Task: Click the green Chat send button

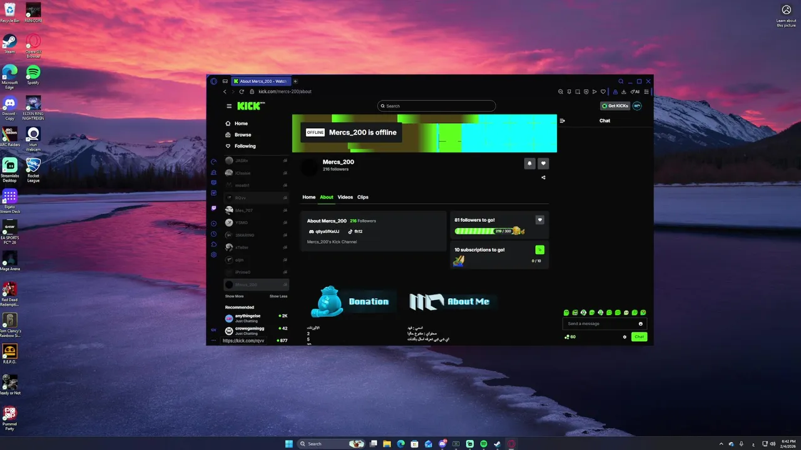Action: pos(639,337)
